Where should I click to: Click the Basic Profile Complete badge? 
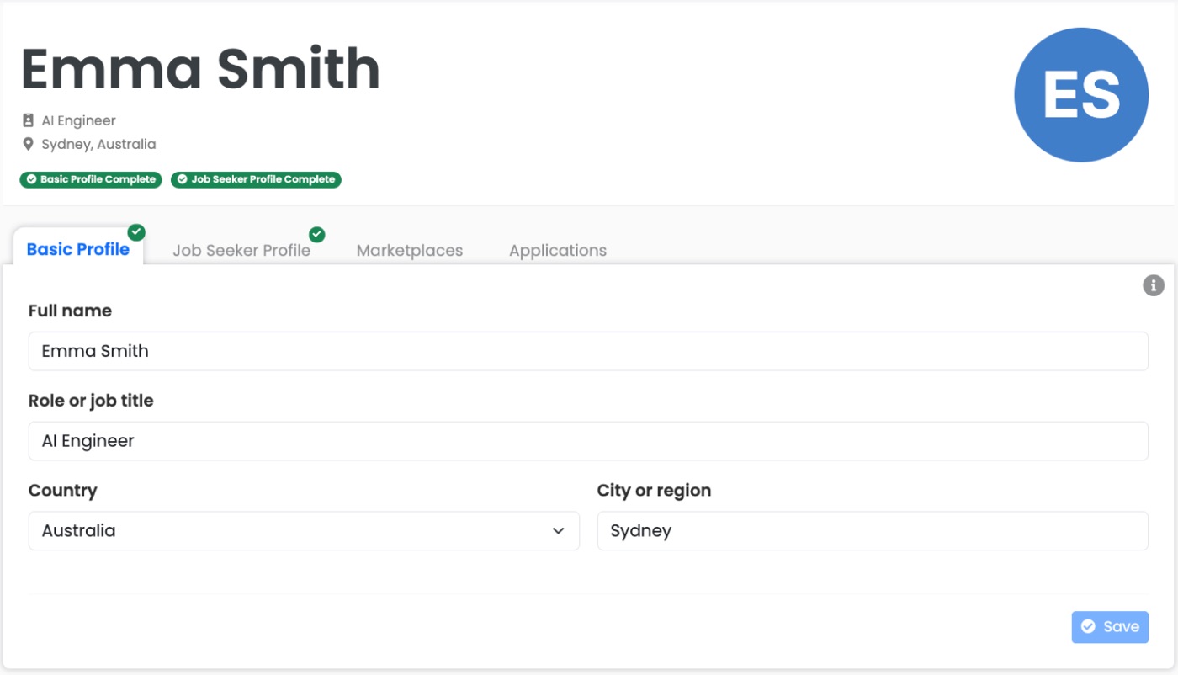(x=91, y=179)
